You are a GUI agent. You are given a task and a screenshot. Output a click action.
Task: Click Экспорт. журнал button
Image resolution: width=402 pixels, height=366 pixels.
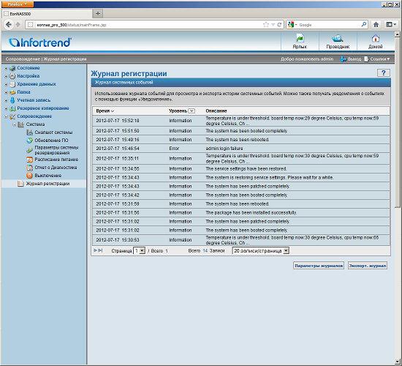pyautogui.click(x=368, y=266)
